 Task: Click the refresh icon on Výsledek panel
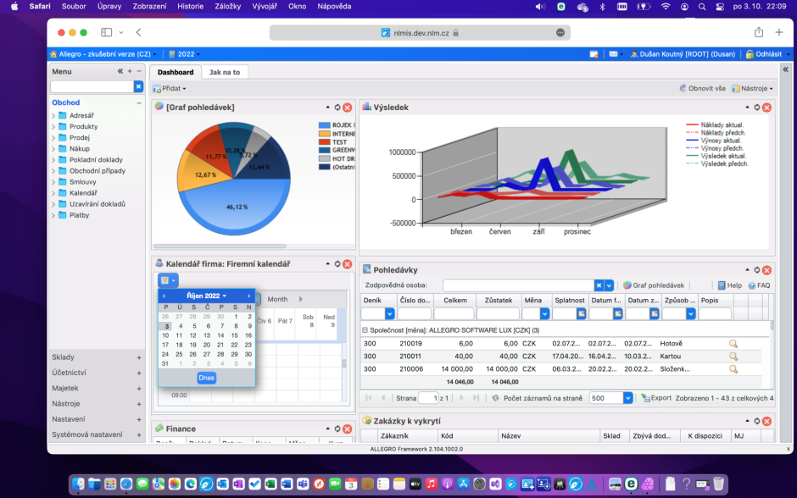757,107
